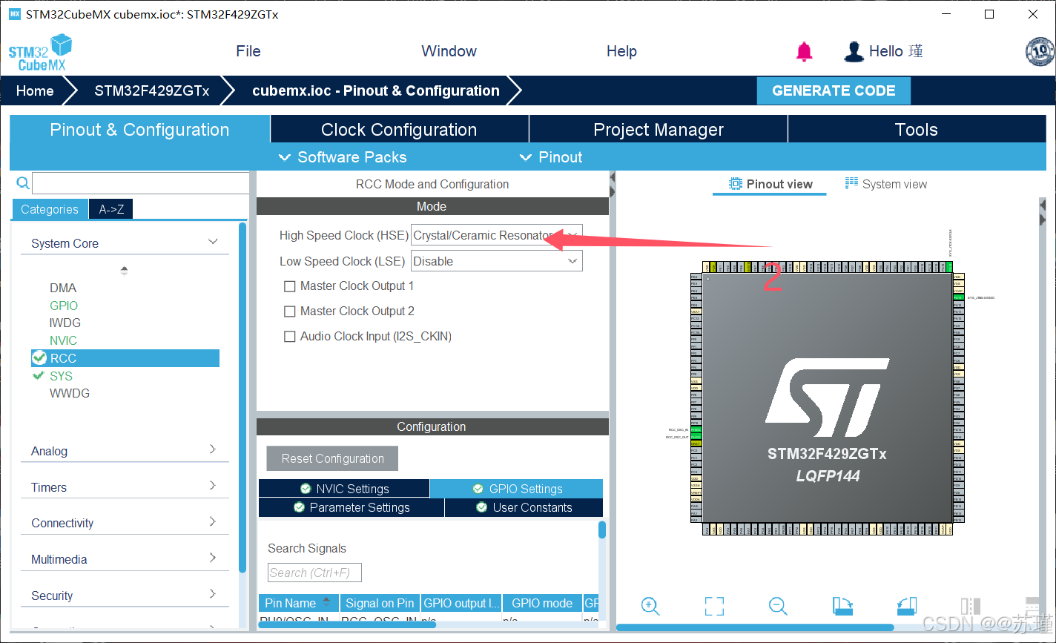The height and width of the screenshot is (643, 1056).
Task: Open the High Speed Clock (HSE) dropdown
Action: (497, 235)
